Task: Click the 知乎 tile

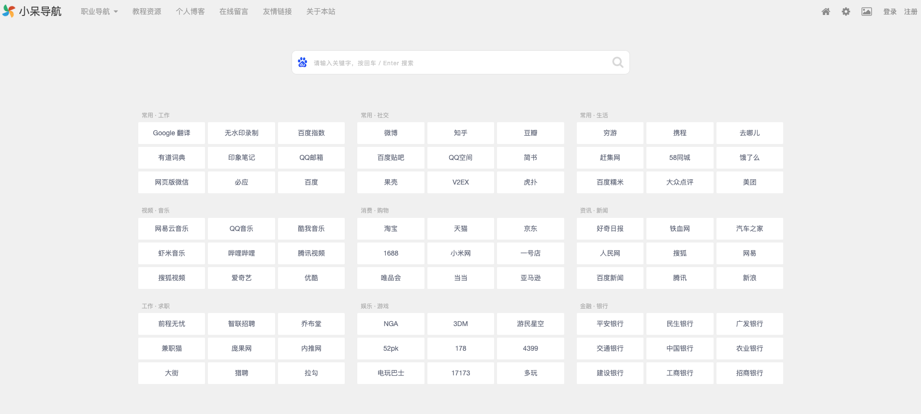Action: [461, 133]
